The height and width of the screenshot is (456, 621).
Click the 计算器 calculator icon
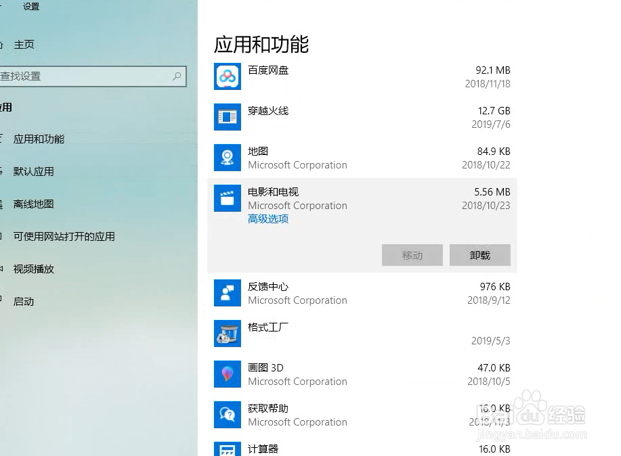pos(228,449)
